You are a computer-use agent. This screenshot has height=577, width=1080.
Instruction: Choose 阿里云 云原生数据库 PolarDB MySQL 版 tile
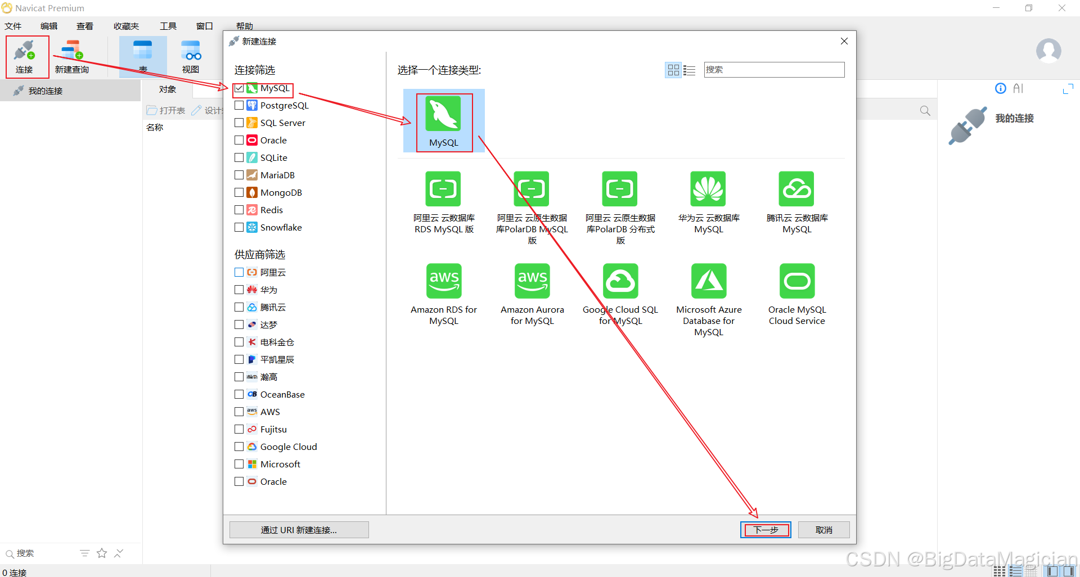(532, 208)
